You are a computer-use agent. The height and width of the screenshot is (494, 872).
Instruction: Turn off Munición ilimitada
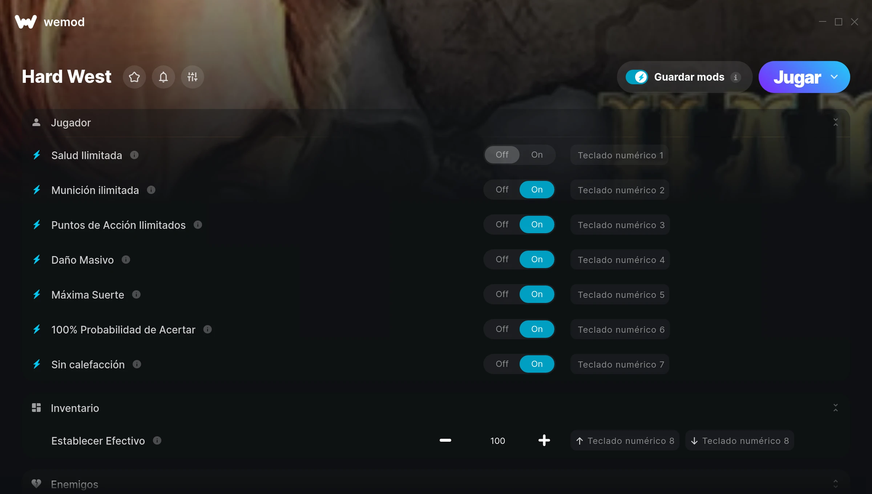(502, 190)
